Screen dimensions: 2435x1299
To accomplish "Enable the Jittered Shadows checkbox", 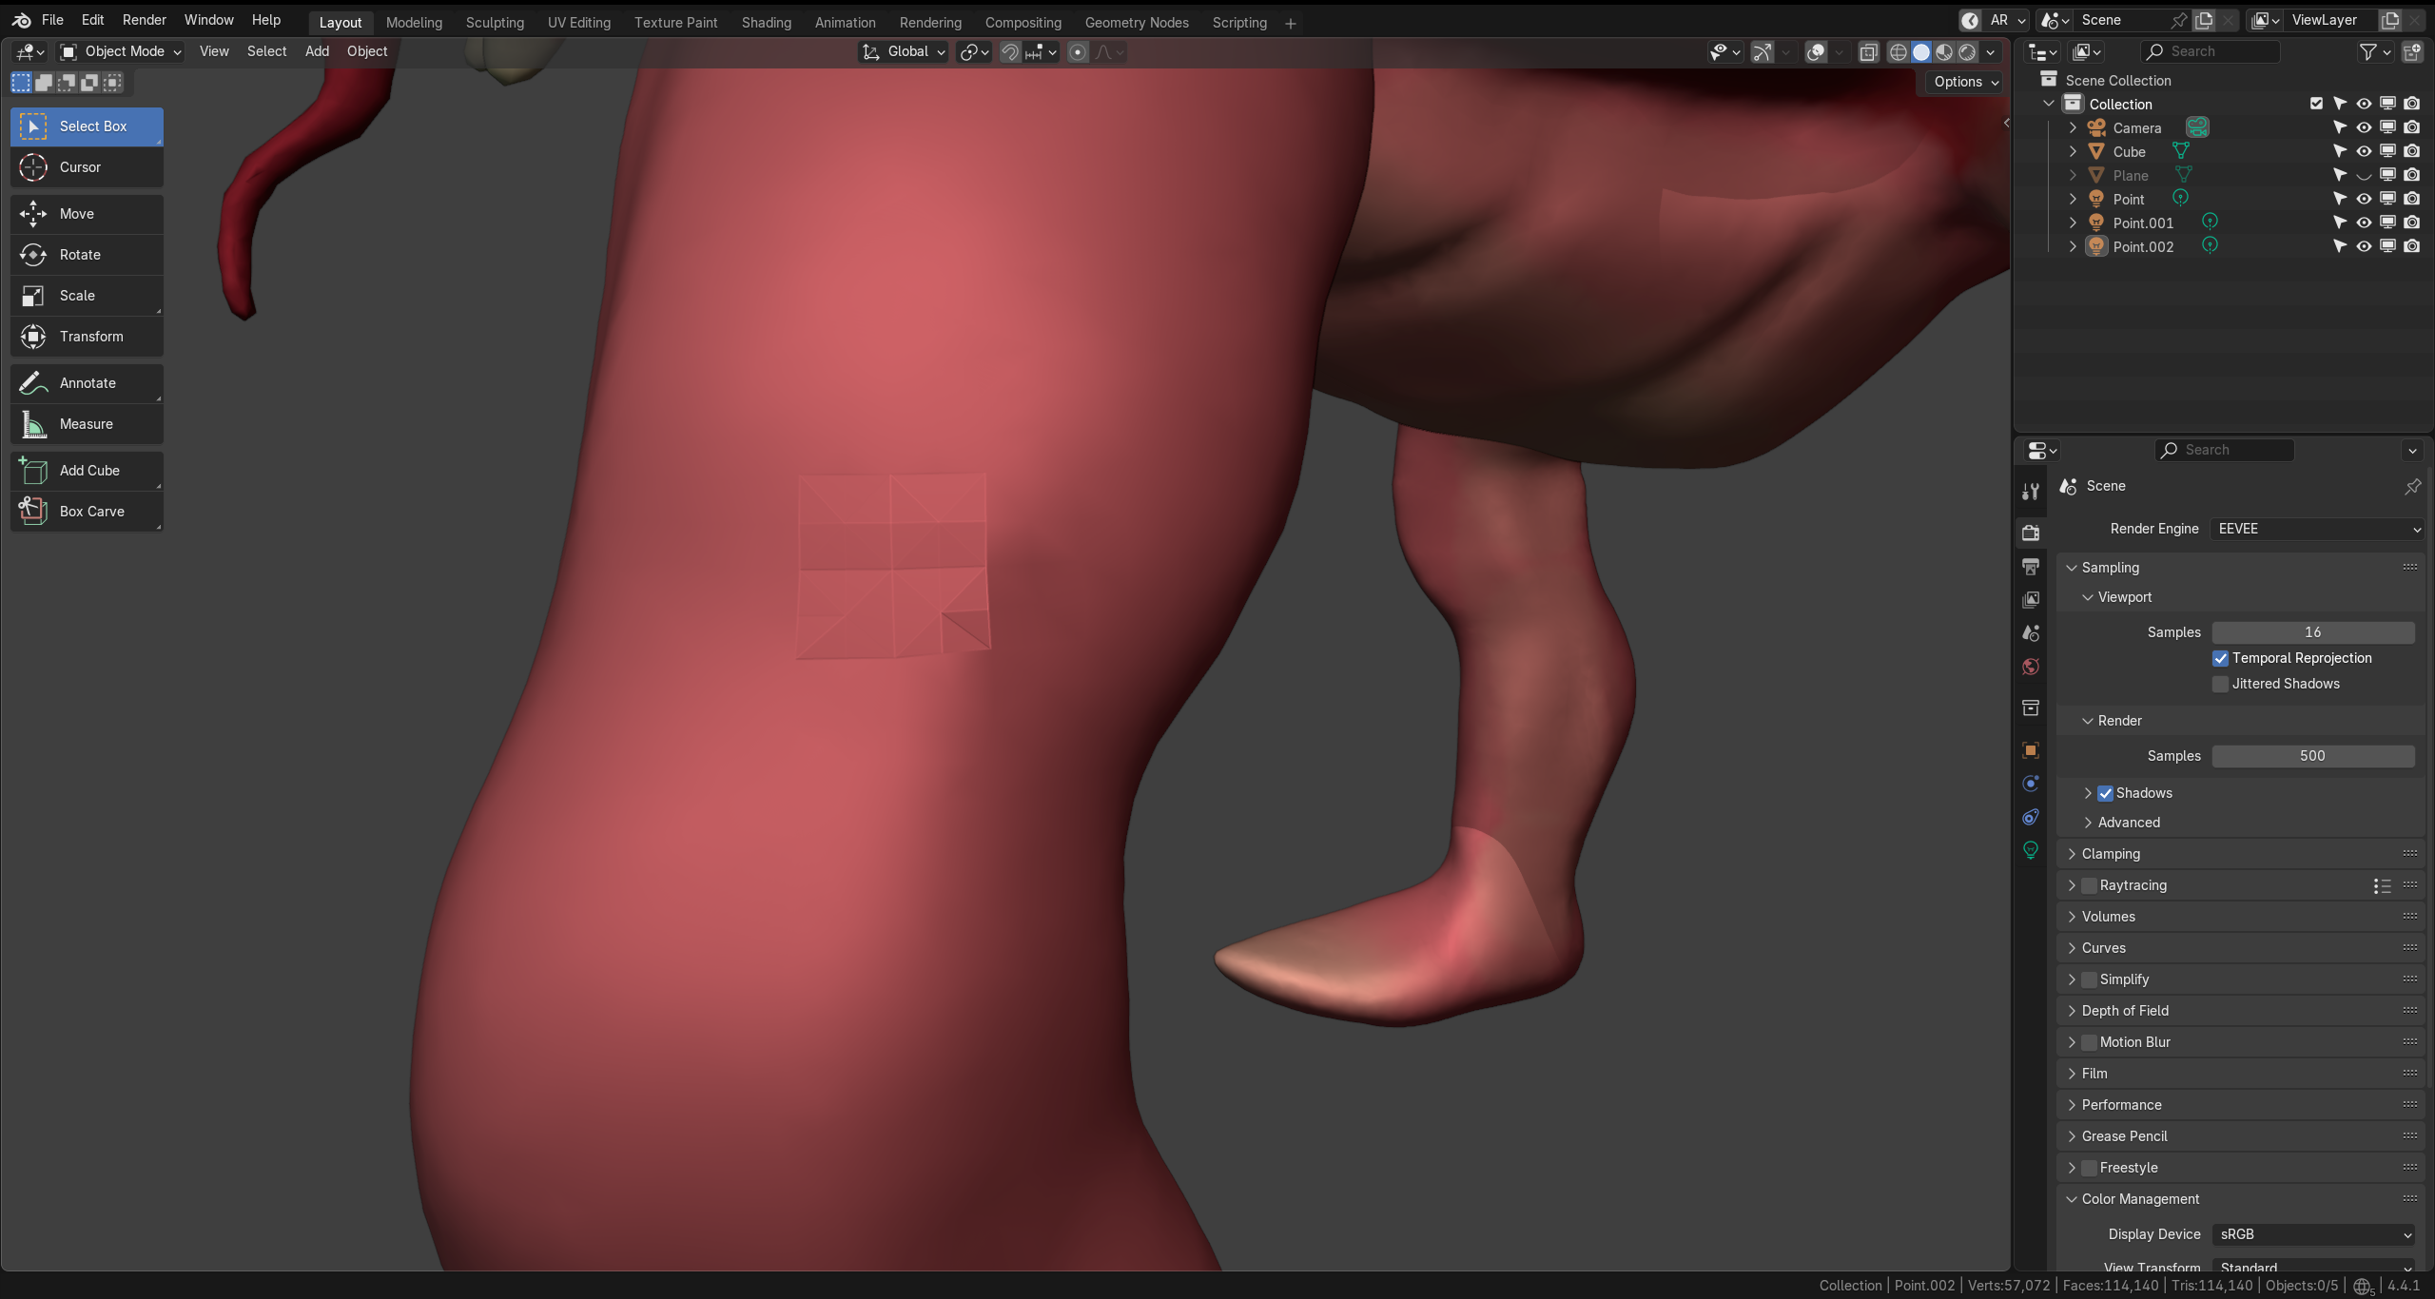I will pos(2220,684).
